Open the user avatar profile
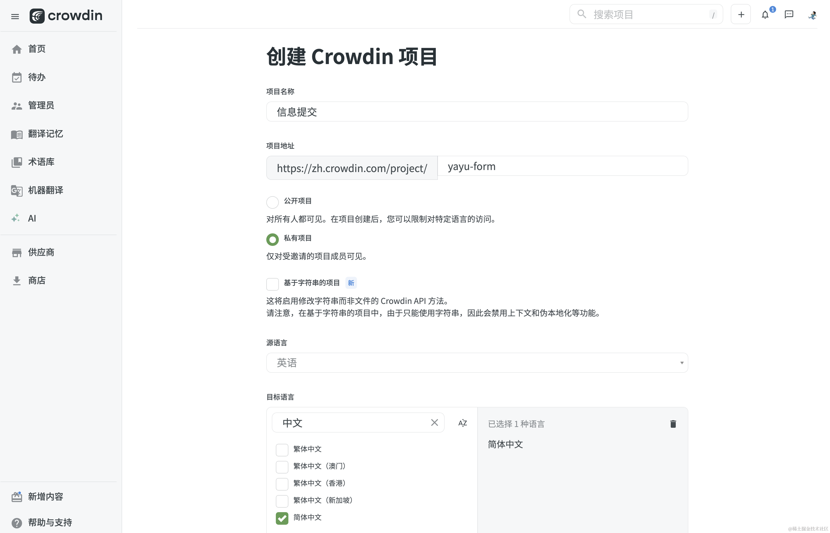The height and width of the screenshot is (533, 830). coord(812,15)
